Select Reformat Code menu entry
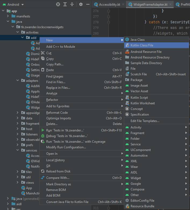The image size is (190, 210). coord(82,112)
